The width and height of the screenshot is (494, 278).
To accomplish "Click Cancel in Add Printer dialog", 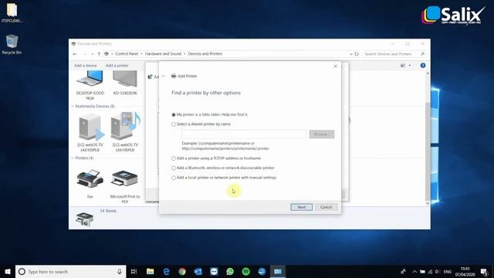I will 326,207.
